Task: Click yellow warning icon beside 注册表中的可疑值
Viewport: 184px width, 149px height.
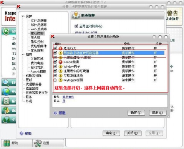Action: [60, 71]
